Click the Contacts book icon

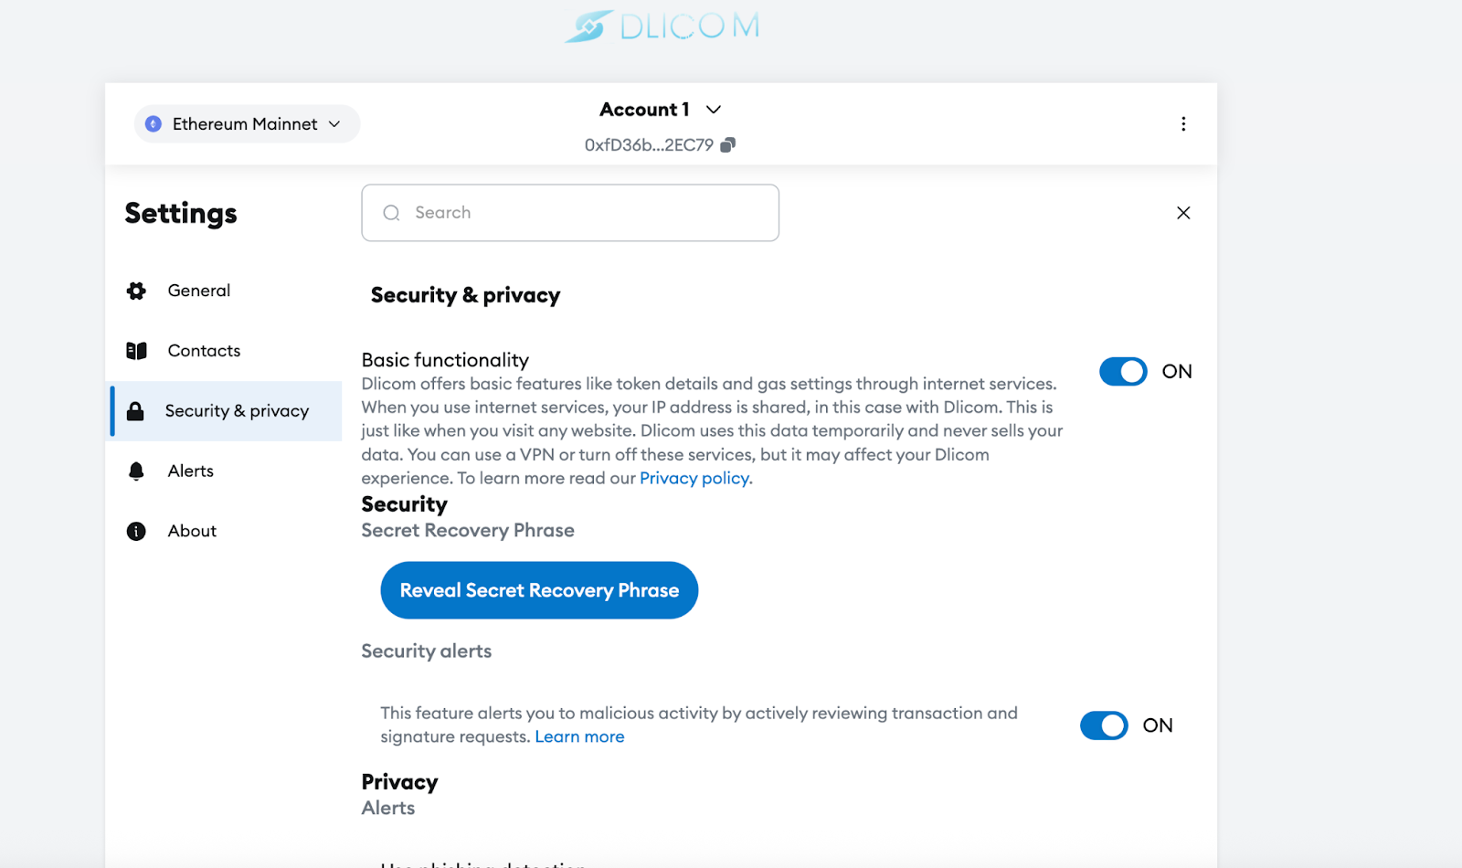pos(136,351)
